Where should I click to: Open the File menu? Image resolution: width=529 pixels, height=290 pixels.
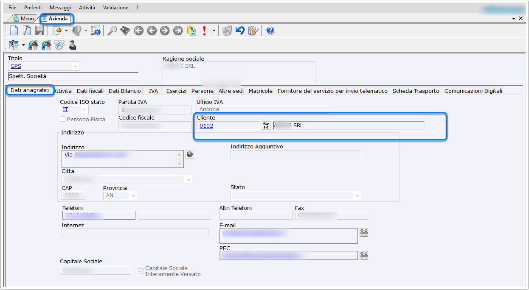point(12,8)
